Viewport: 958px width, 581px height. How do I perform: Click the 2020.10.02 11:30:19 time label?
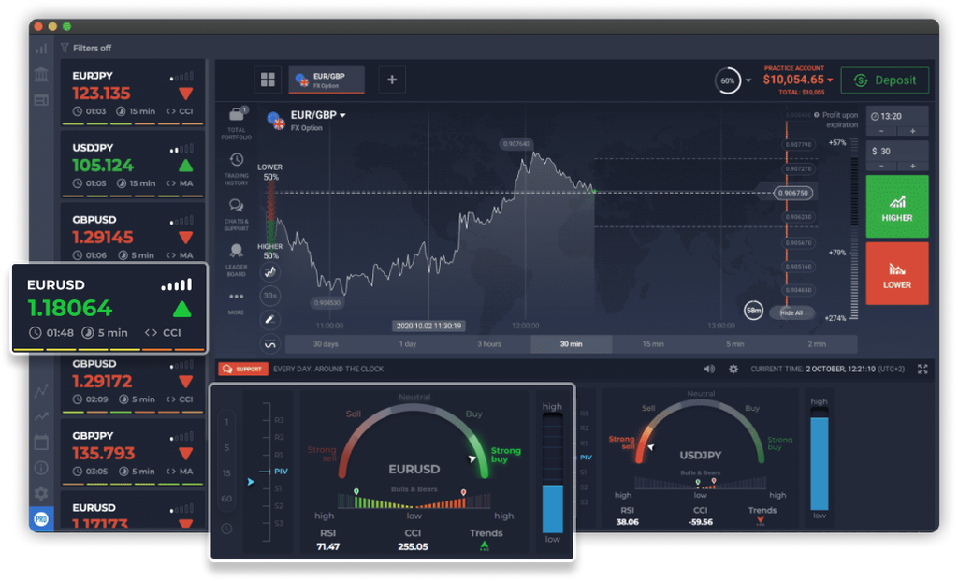428,327
